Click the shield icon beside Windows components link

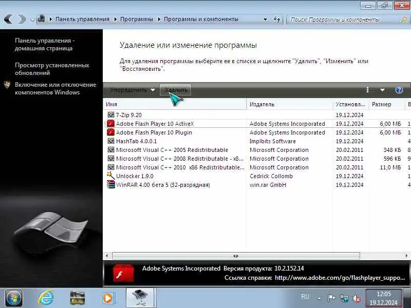(7, 85)
